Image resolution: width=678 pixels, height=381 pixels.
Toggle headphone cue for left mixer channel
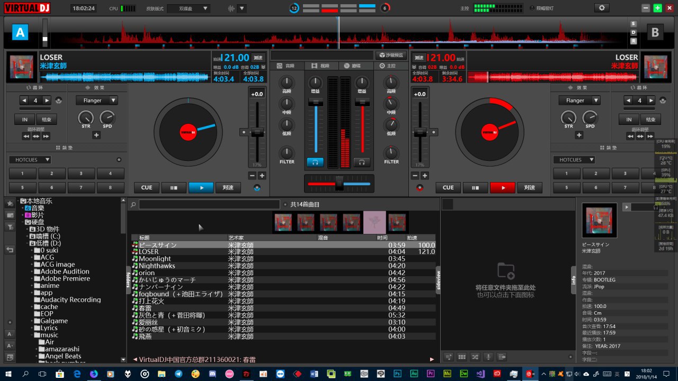click(315, 162)
